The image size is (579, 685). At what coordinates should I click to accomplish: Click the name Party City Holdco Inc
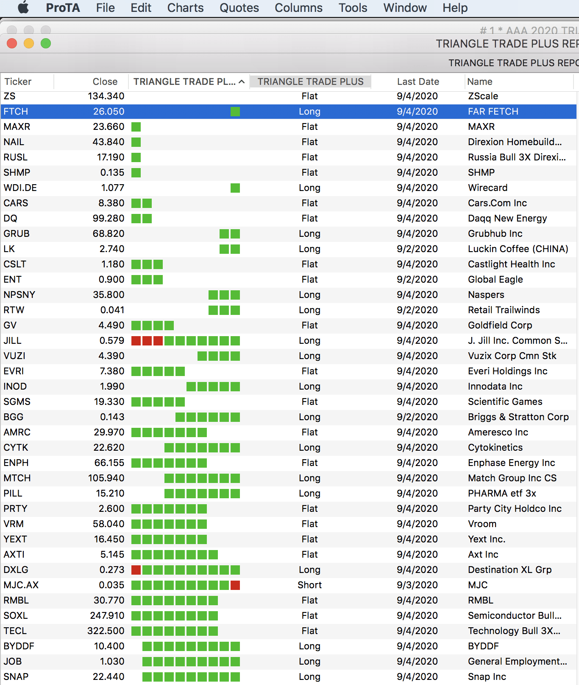tap(515, 509)
